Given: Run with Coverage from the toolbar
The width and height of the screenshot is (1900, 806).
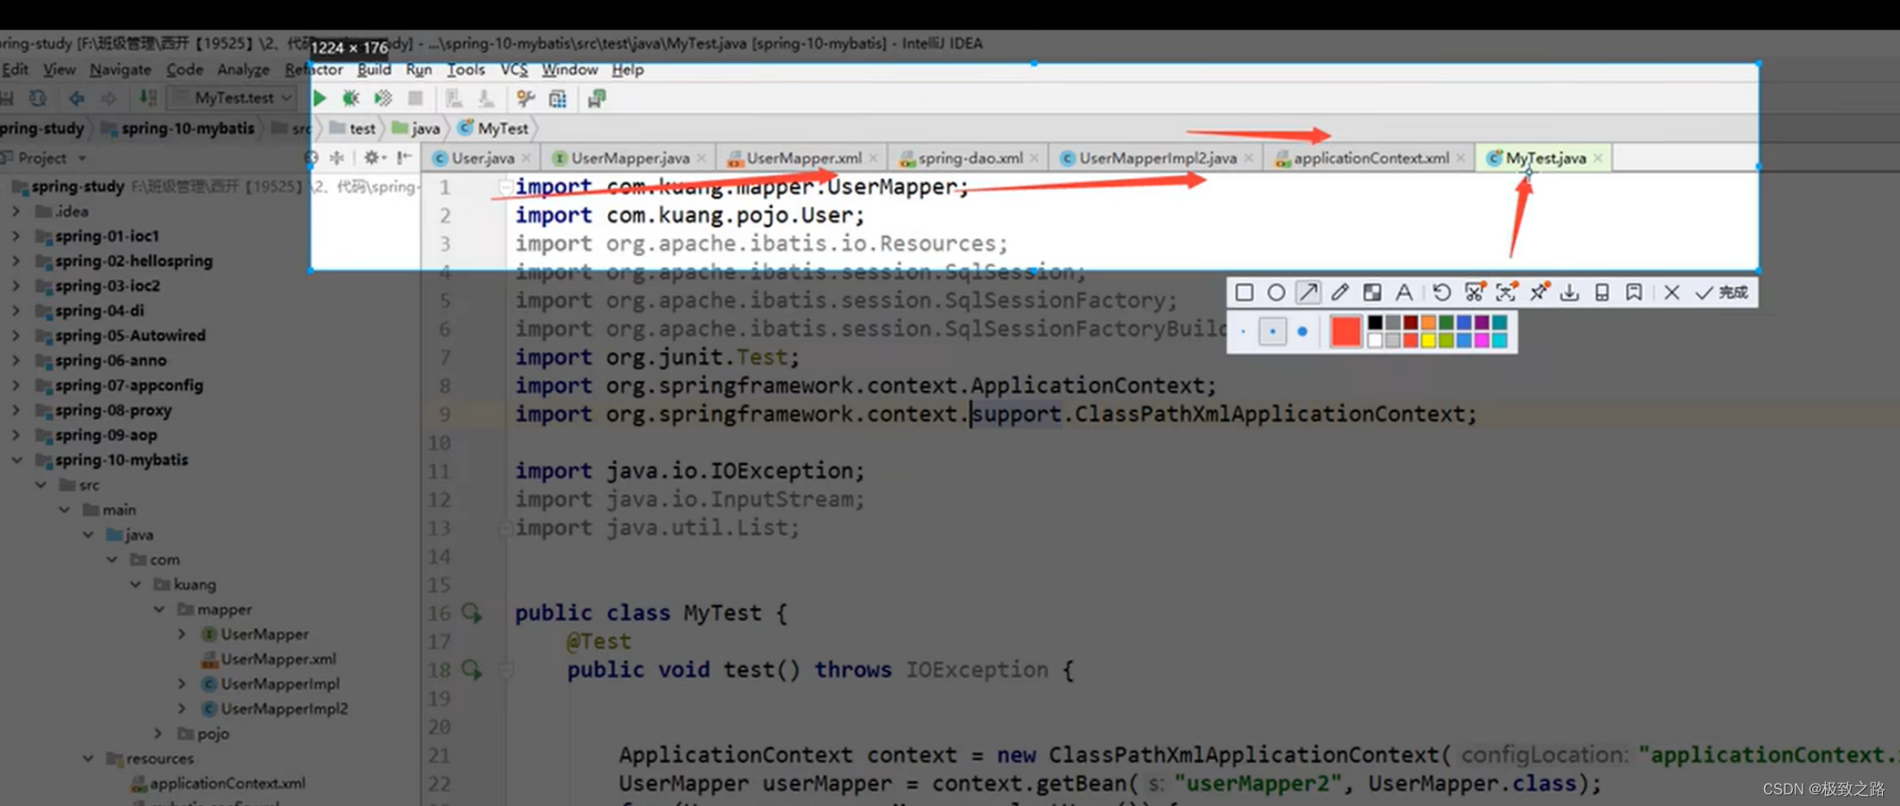Looking at the screenshot, I should tap(384, 98).
